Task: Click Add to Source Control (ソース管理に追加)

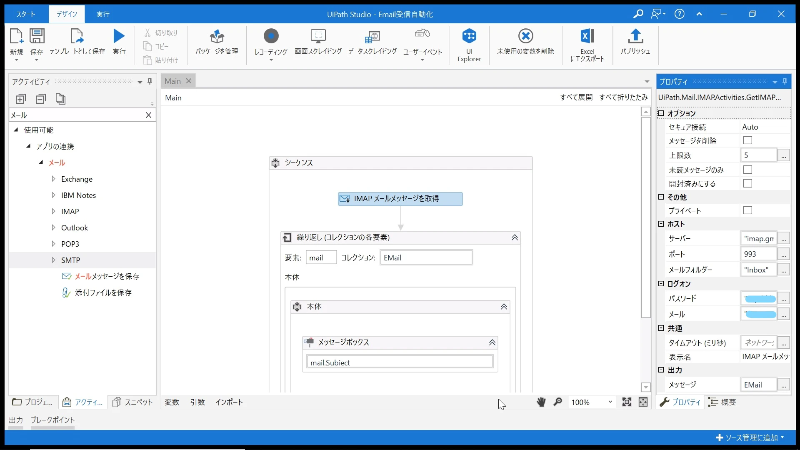Action: [750, 437]
